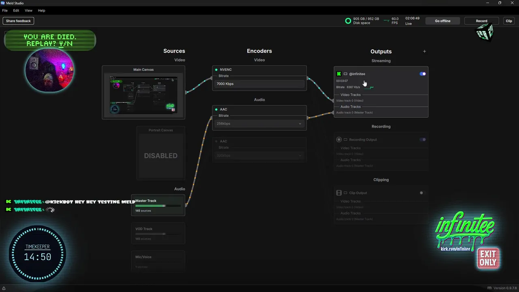Click the VOD Track audio level meter
519x292 pixels.
tap(158, 234)
